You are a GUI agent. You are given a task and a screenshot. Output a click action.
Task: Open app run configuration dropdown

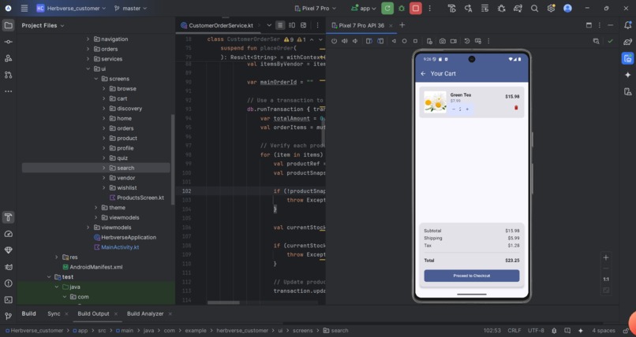point(364,8)
